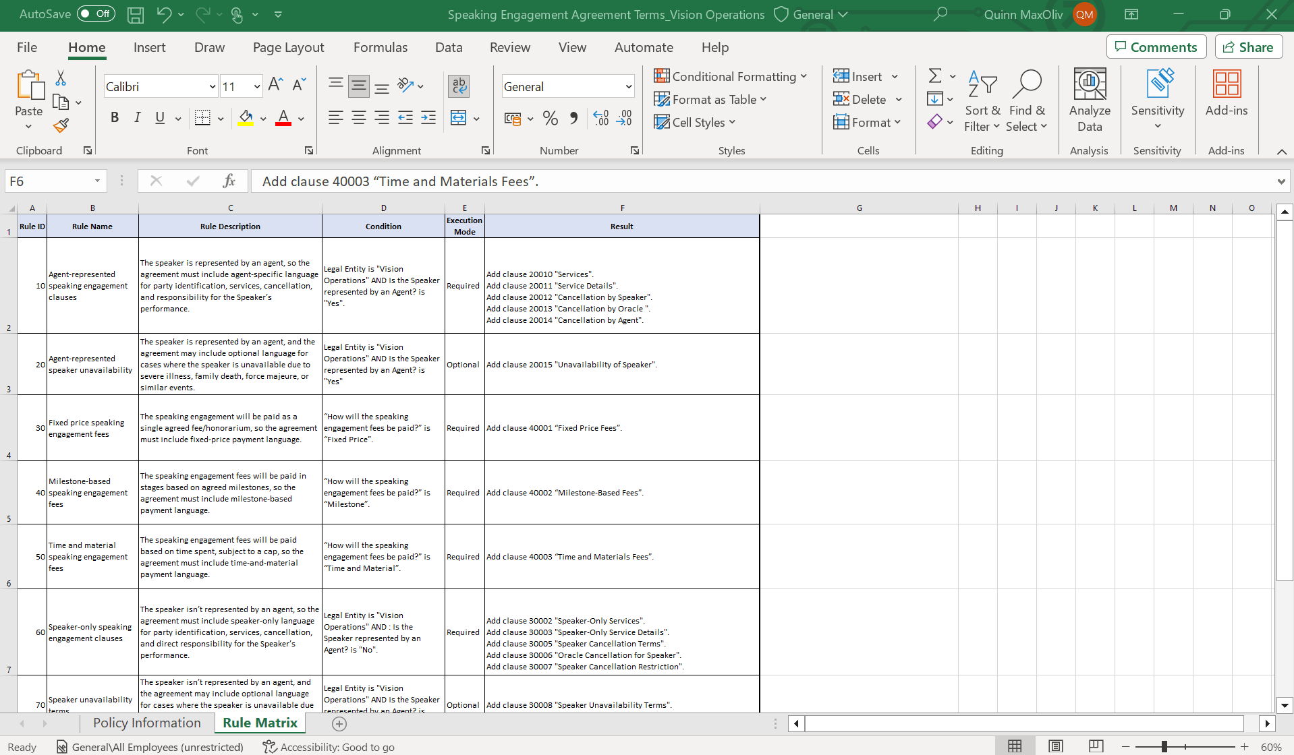Switch to Page Break Preview icon

tap(1096, 746)
